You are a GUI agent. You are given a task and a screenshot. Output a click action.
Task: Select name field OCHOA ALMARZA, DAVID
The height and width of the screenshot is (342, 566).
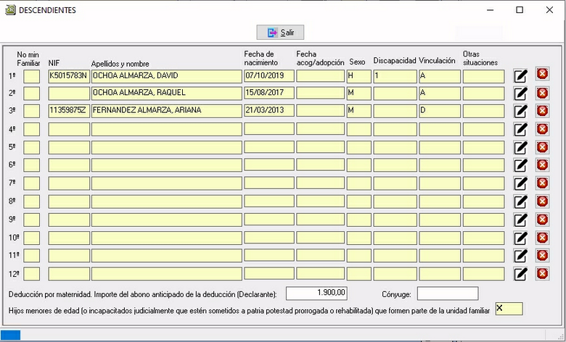166,76
